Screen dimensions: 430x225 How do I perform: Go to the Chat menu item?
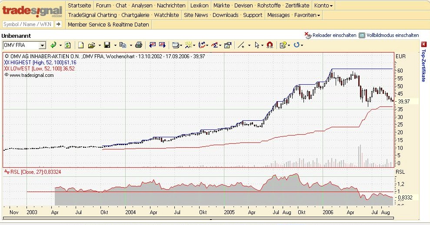click(x=121, y=6)
